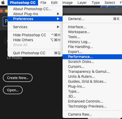Open Interface... preferences

pos(92,27)
